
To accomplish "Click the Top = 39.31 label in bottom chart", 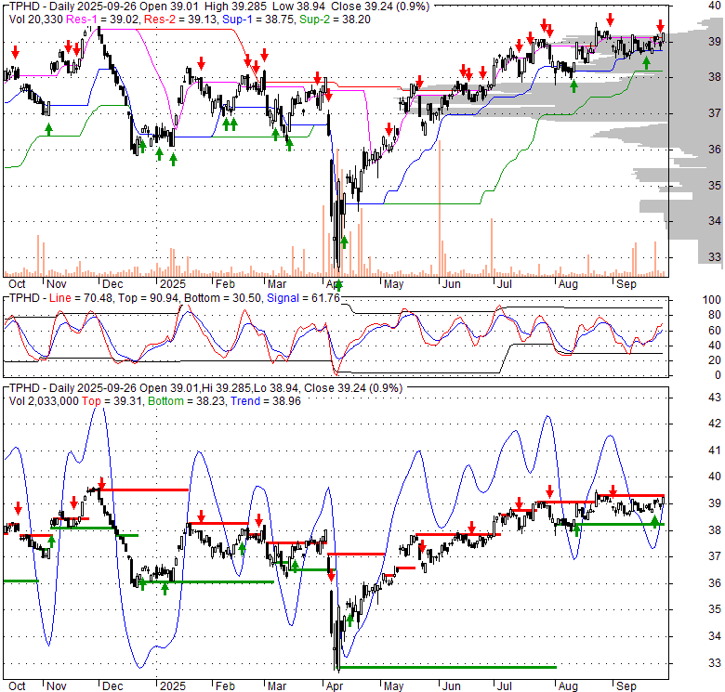I will [112, 401].
